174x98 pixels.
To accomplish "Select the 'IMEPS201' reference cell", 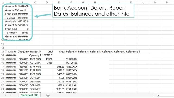I will (x=71, y=78).
